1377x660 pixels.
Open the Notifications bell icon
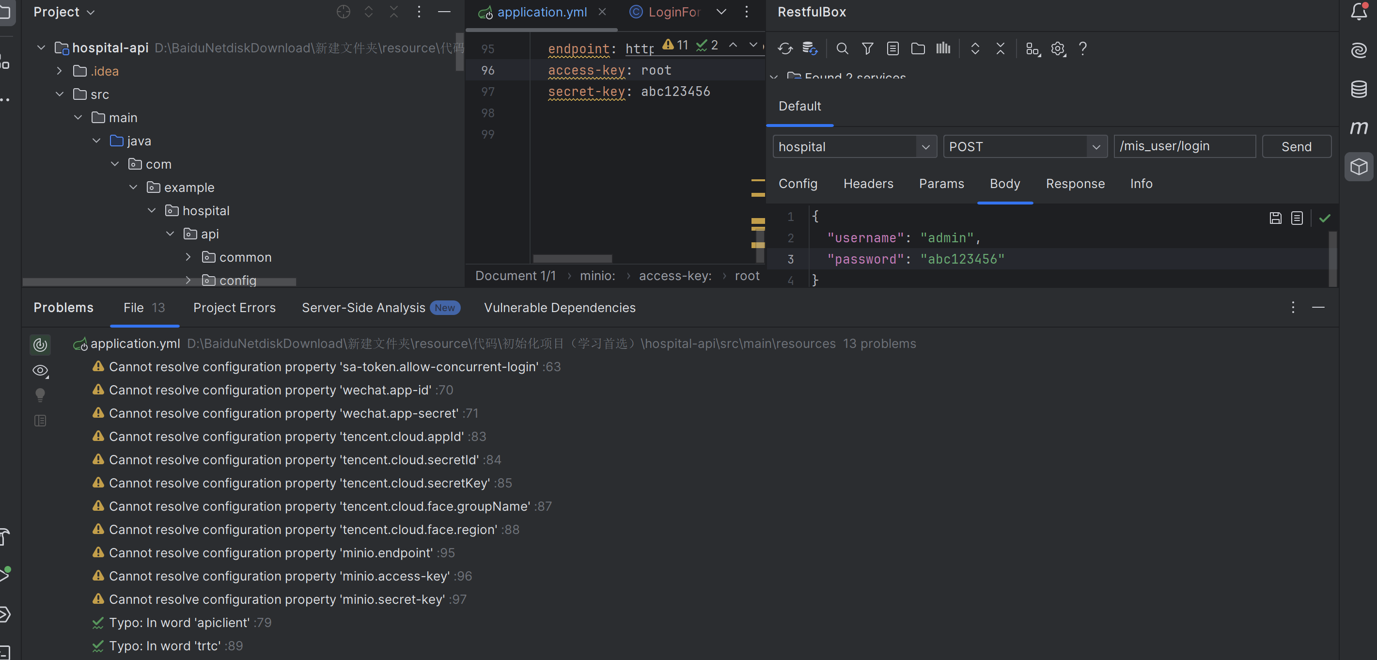(x=1359, y=11)
